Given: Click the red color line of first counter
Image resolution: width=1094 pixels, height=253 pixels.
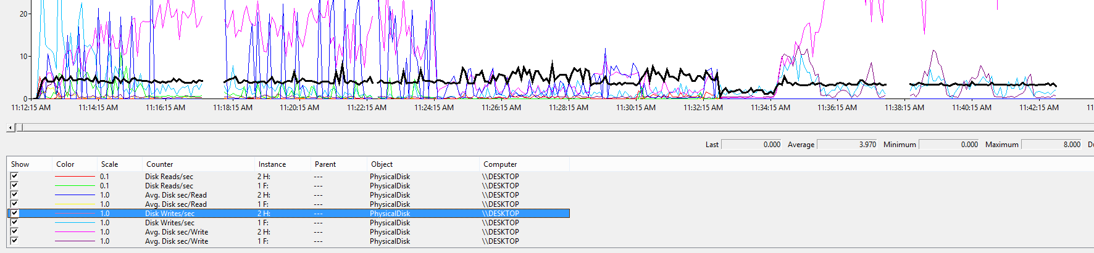Looking at the screenshot, I should (75, 177).
